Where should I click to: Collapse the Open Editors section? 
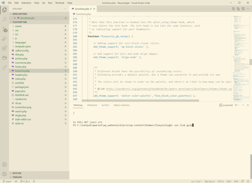pyautogui.click(x=39, y=14)
